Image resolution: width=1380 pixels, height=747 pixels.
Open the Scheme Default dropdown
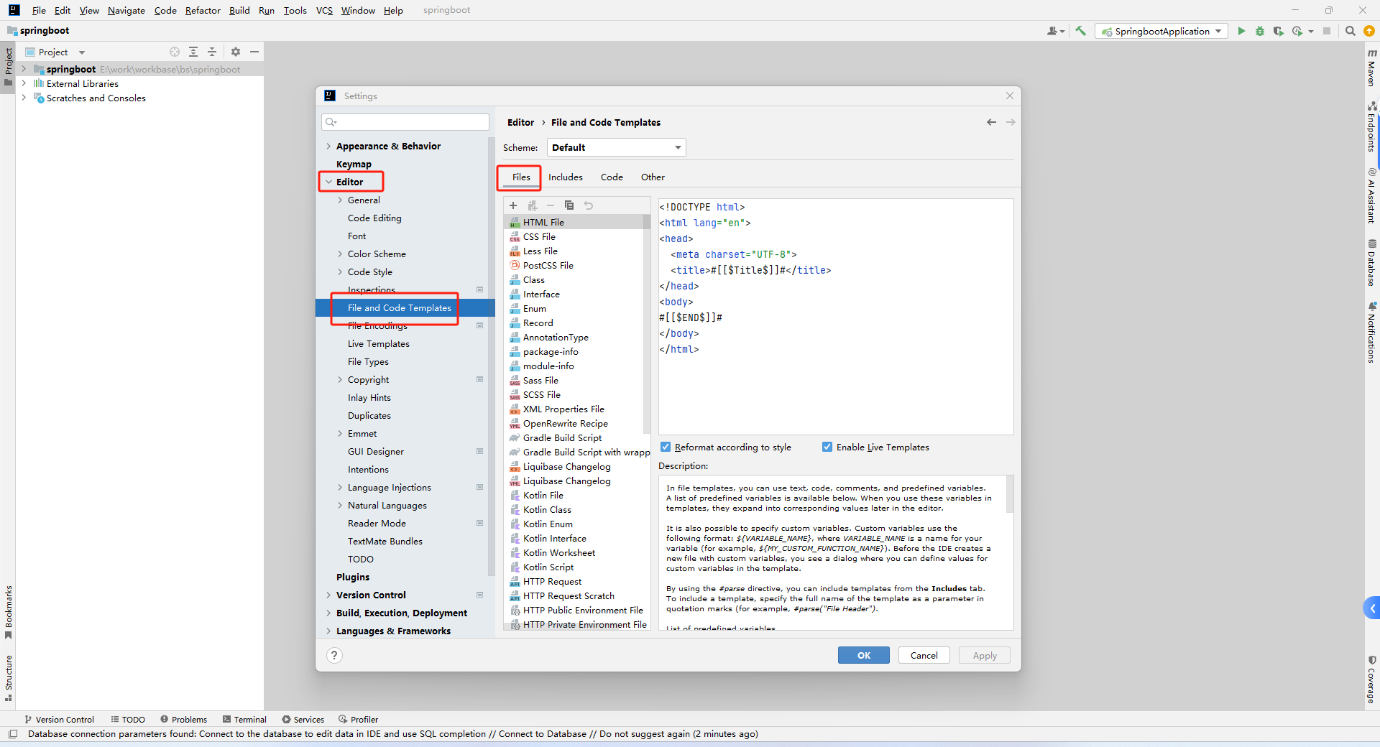tap(617, 147)
